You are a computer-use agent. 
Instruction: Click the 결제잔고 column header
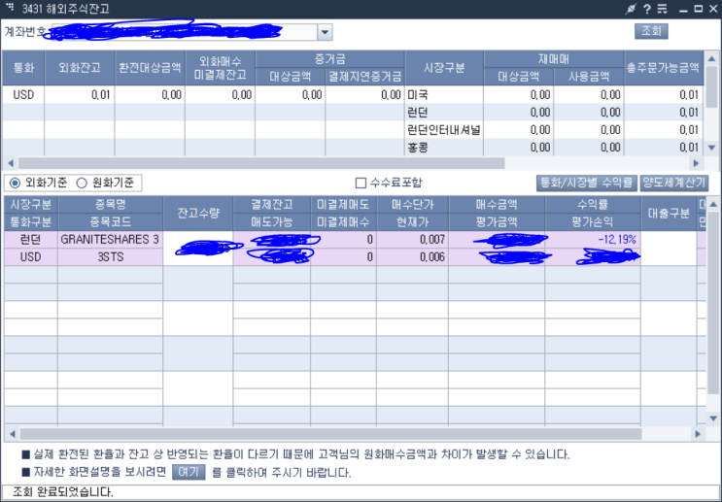click(x=272, y=205)
